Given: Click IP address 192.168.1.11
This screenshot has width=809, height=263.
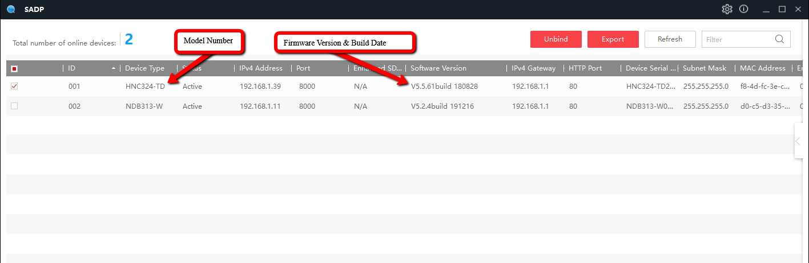Looking at the screenshot, I should pos(260,106).
